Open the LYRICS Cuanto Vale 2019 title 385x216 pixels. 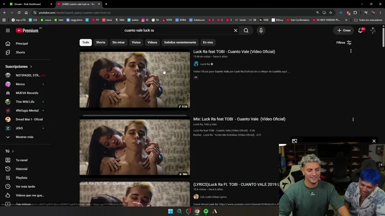click(236, 184)
